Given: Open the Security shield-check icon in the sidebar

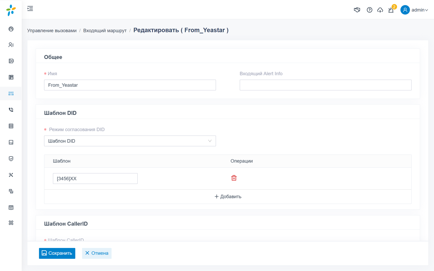Looking at the screenshot, I should [11, 159].
